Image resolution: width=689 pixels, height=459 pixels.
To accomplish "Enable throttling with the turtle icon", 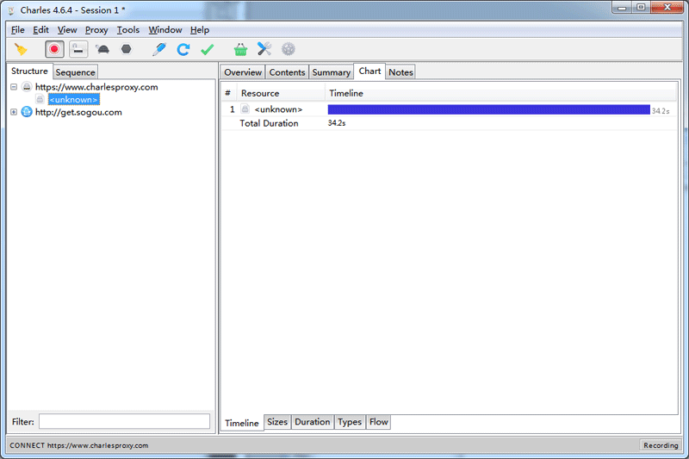I will 102,49.
